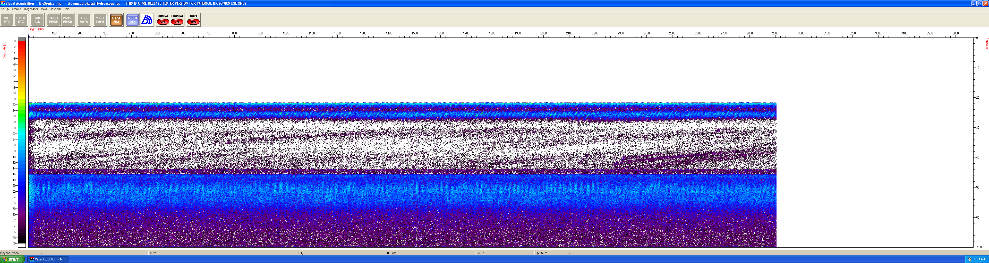Screen dimensions: 989x263
Task: Open the Acquire menu
Action: [16, 9]
